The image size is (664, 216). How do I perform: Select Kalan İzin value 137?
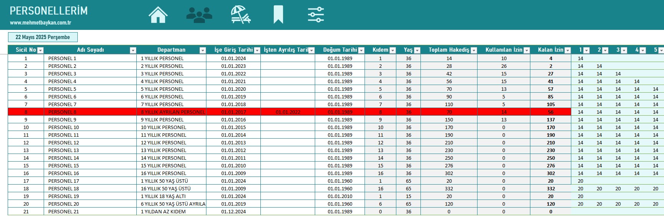551,119
